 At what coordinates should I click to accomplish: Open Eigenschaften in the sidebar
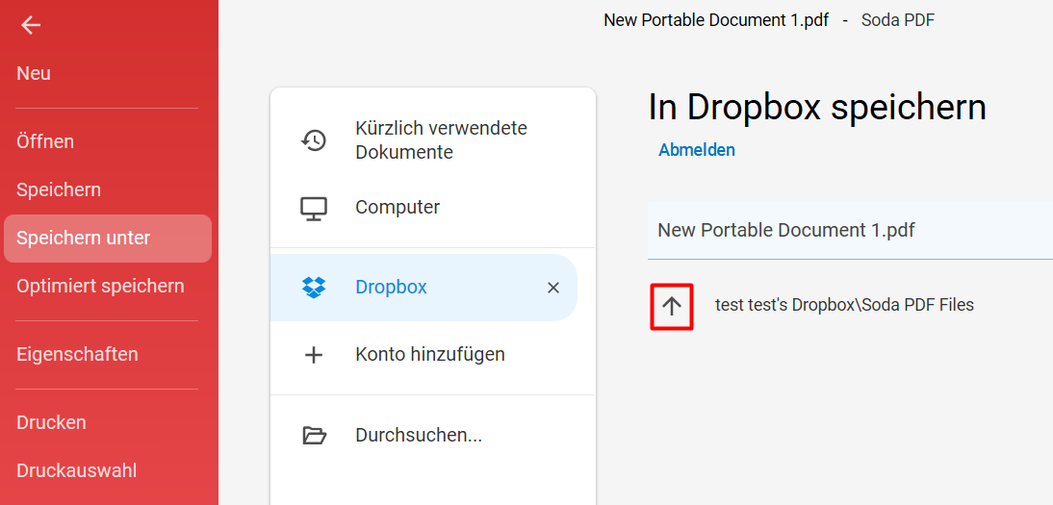(77, 354)
